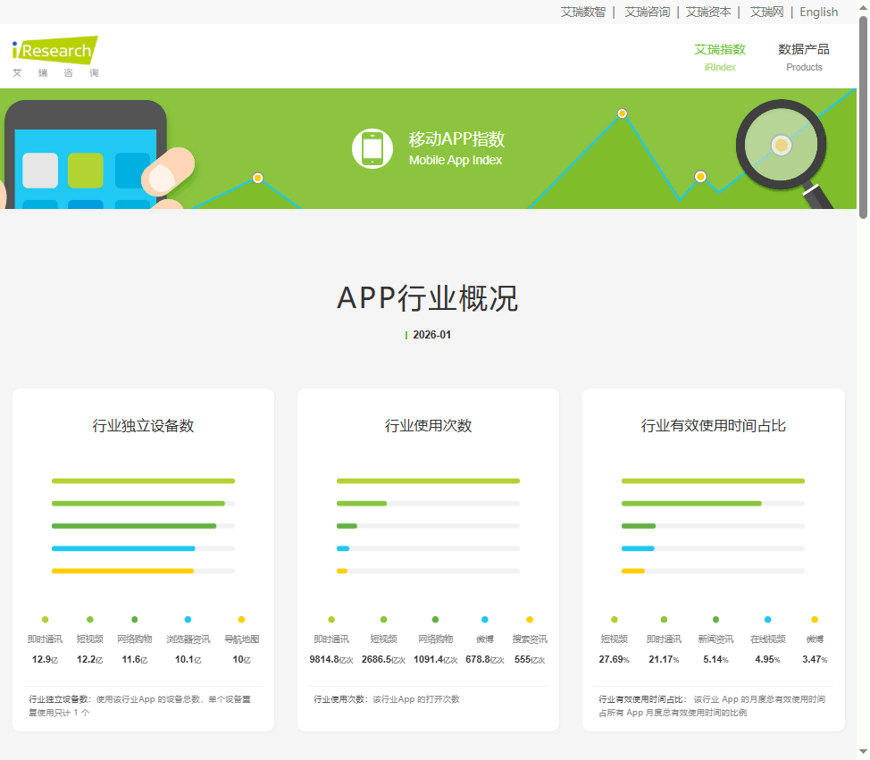Image resolution: width=870 pixels, height=760 pixels.
Task: Click the 网络购物 legend marker
Action: (x=134, y=619)
